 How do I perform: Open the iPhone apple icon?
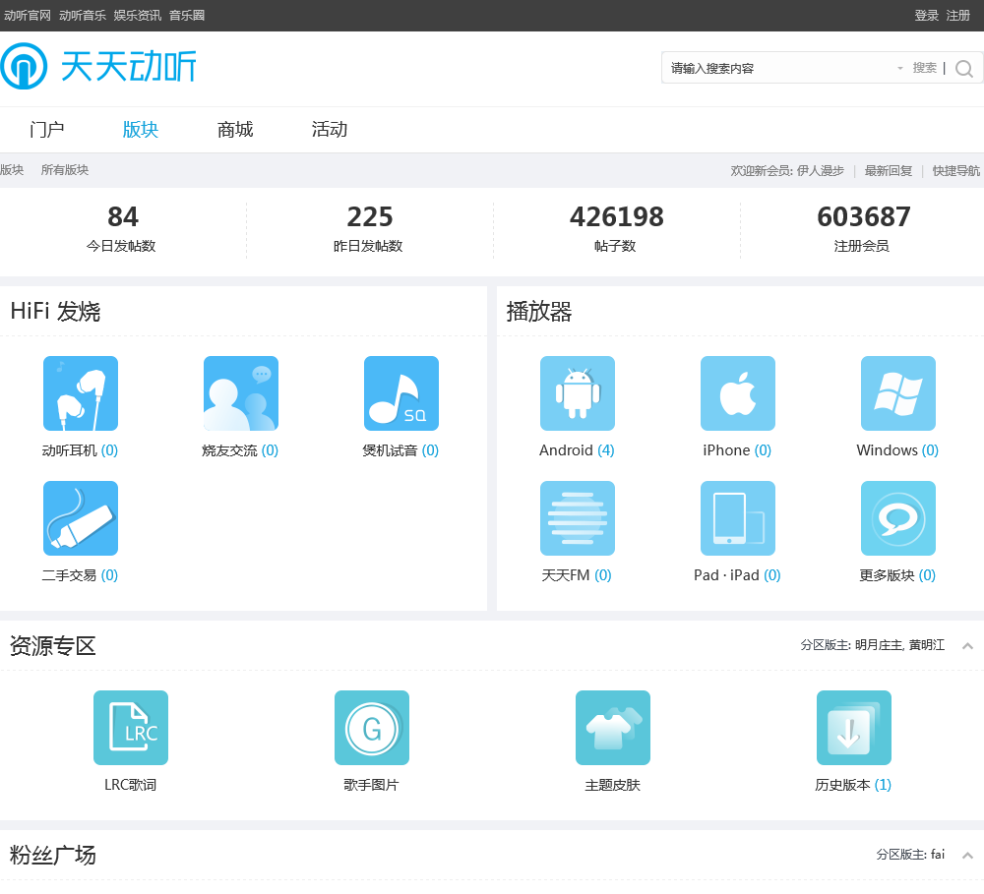point(738,393)
